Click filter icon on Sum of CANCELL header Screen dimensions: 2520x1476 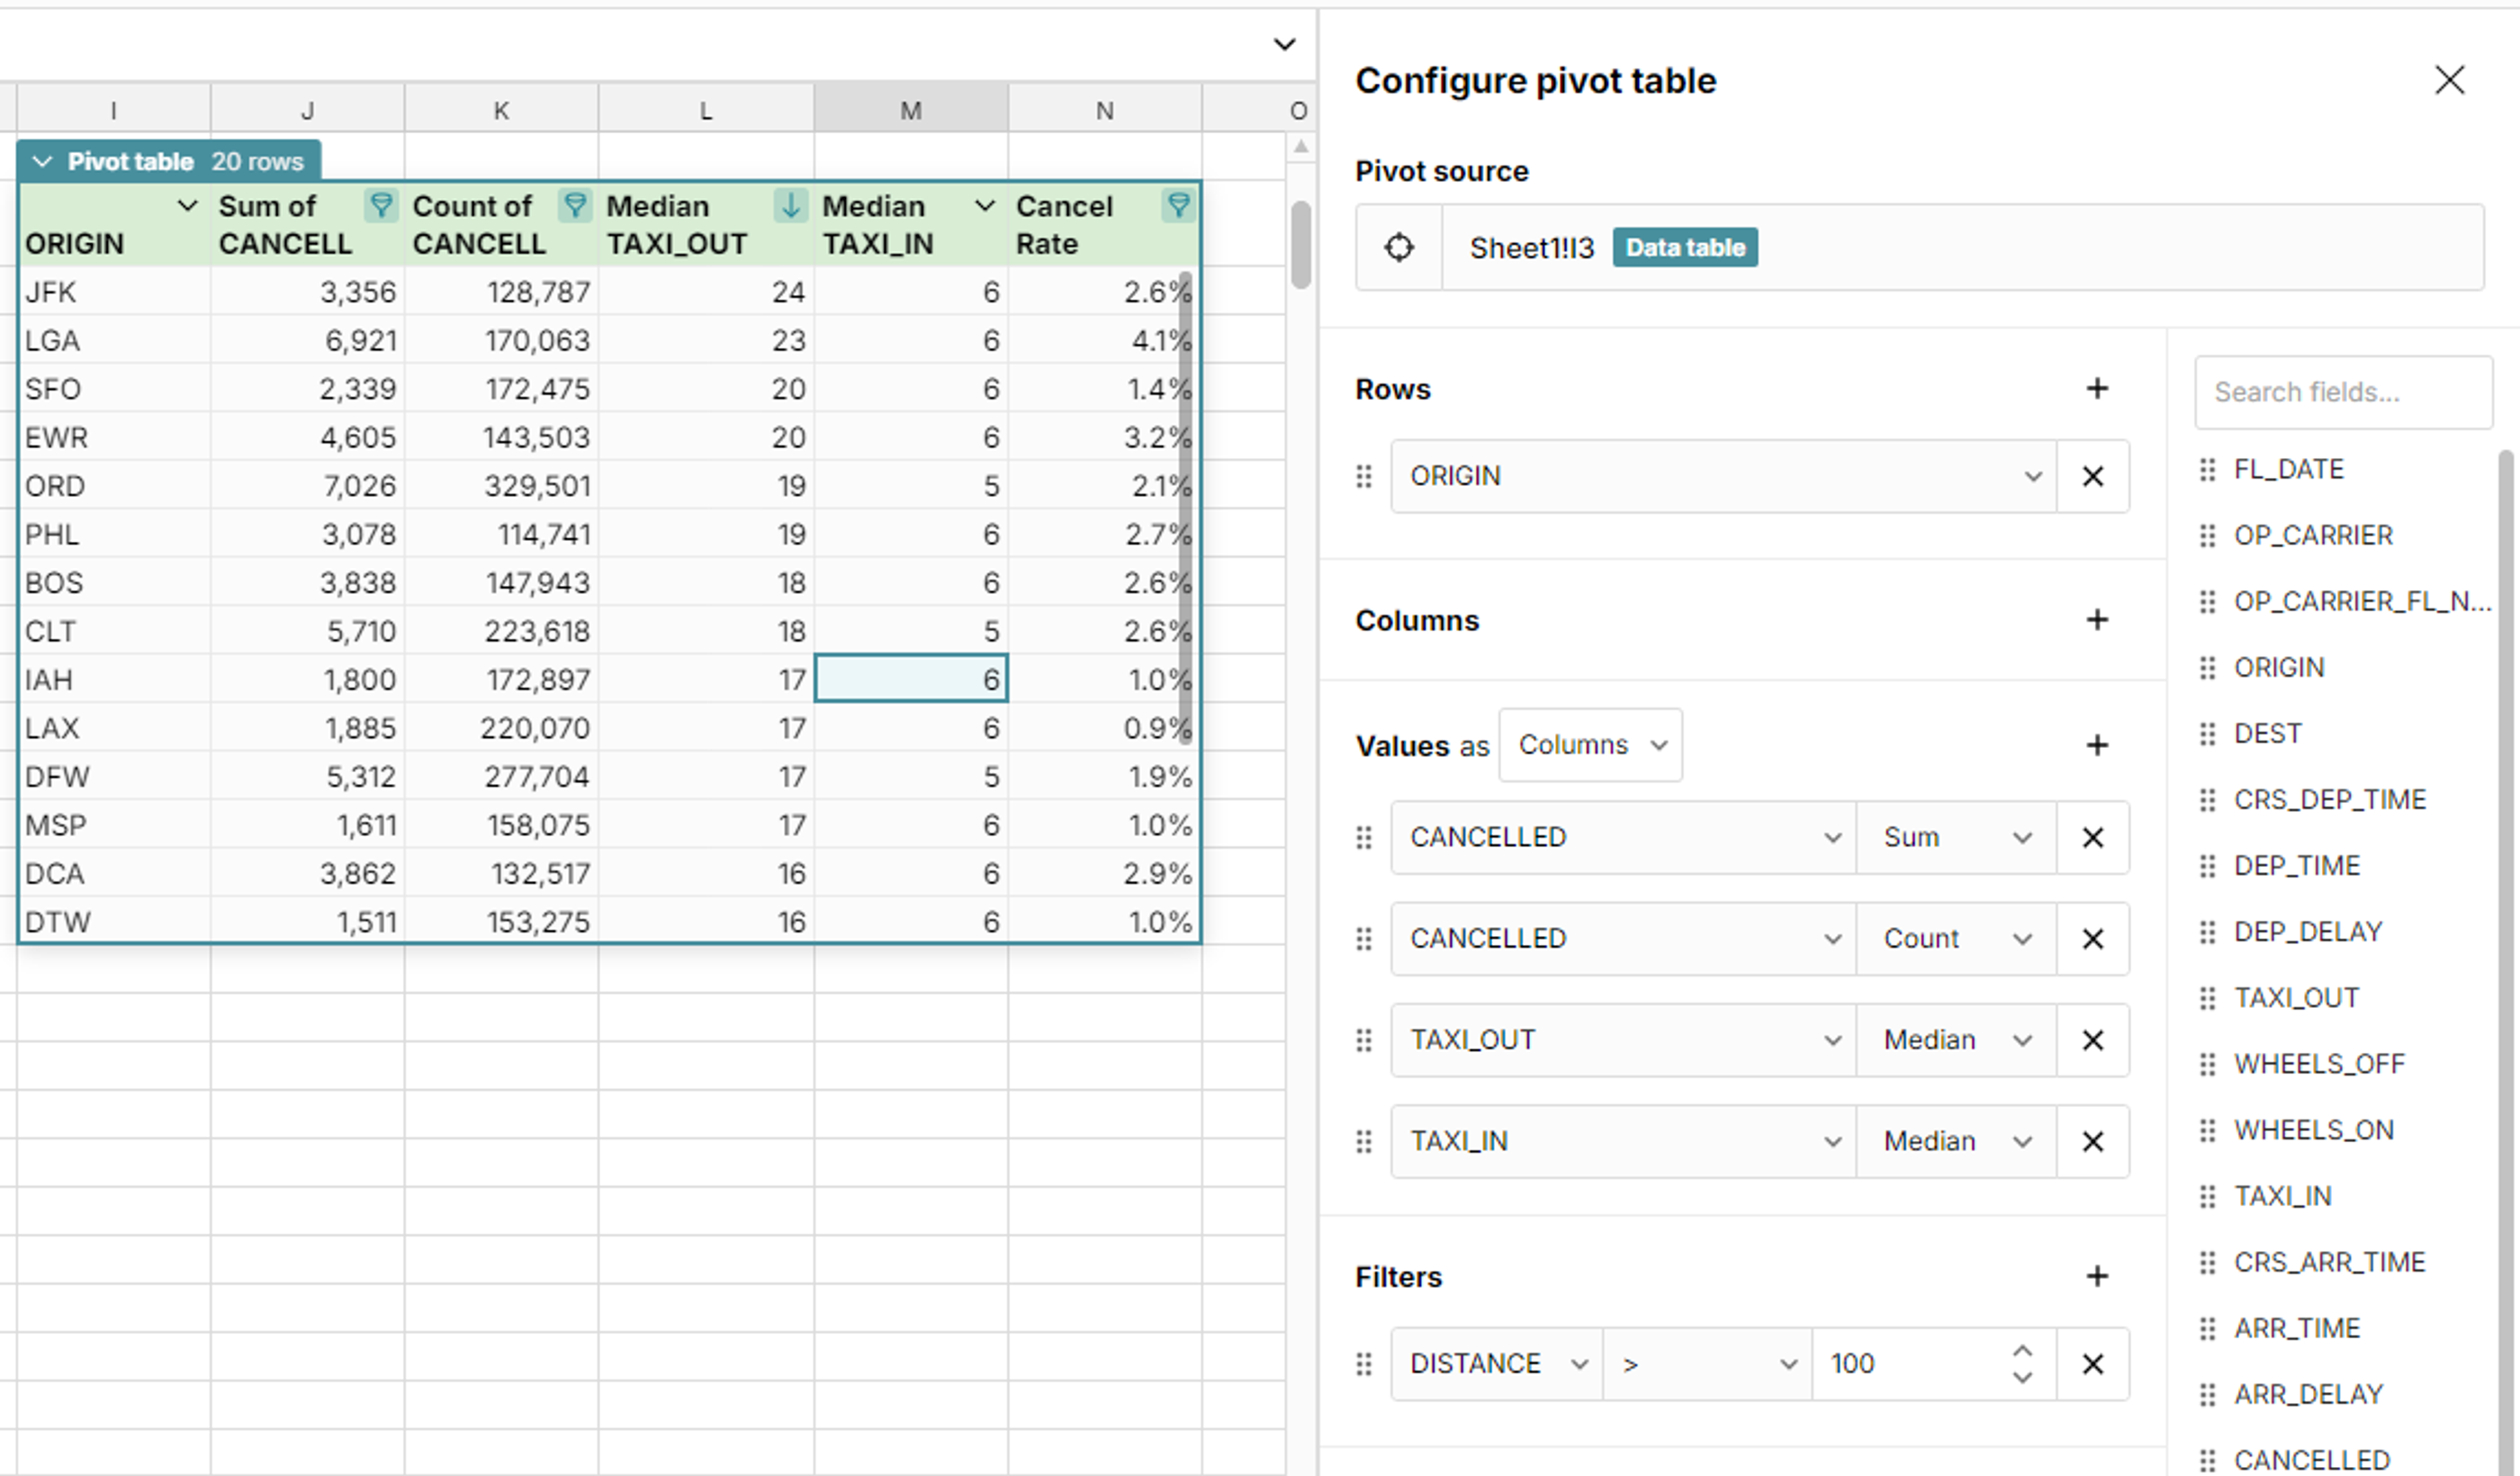pyautogui.click(x=381, y=206)
